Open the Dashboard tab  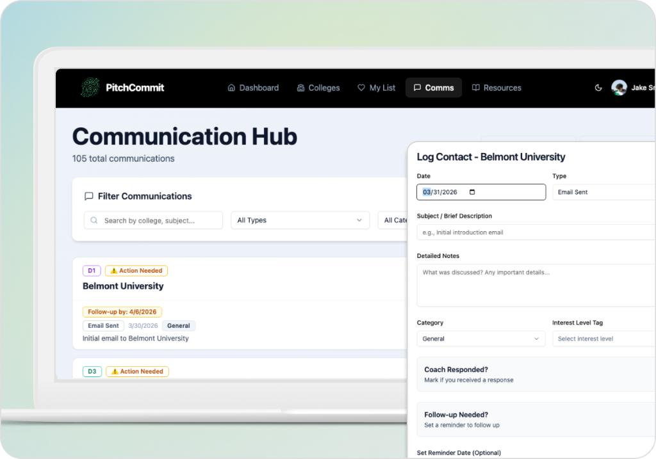[253, 88]
